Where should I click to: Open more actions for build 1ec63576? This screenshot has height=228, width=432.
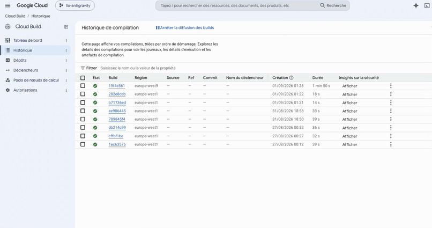(391, 144)
